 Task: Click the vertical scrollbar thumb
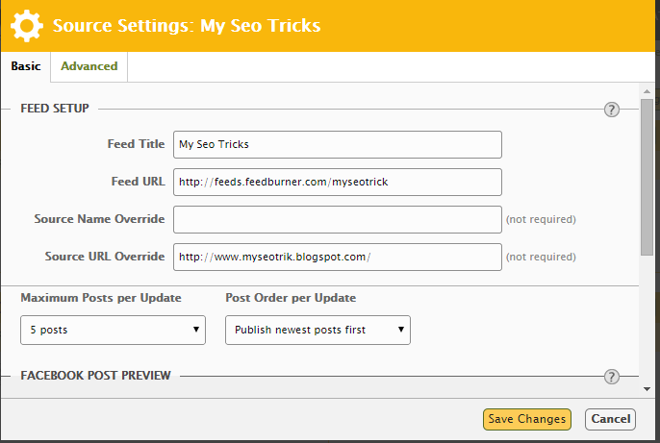(x=647, y=173)
